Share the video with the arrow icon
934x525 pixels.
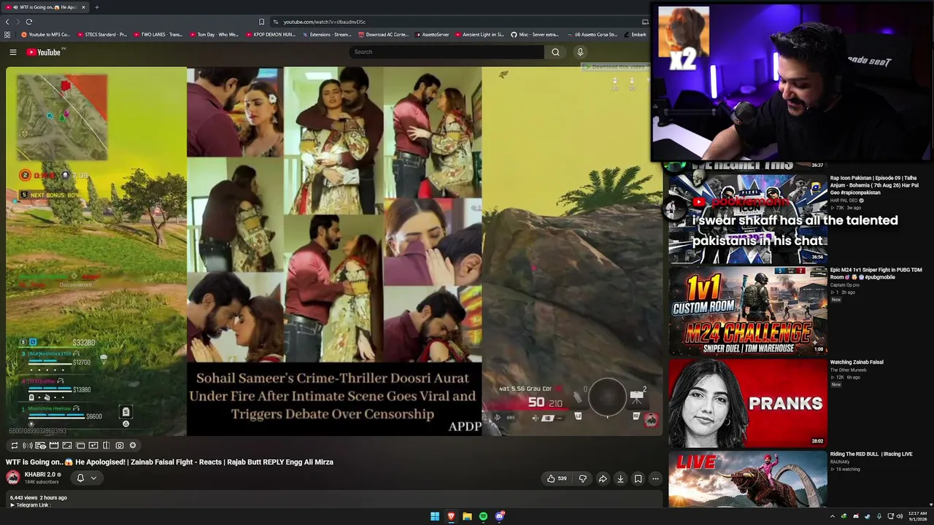click(603, 478)
